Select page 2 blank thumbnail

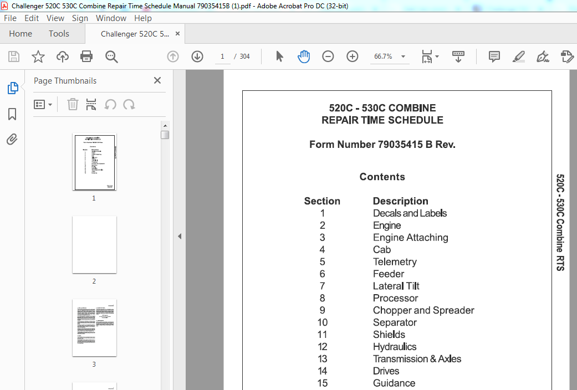[x=95, y=245]
